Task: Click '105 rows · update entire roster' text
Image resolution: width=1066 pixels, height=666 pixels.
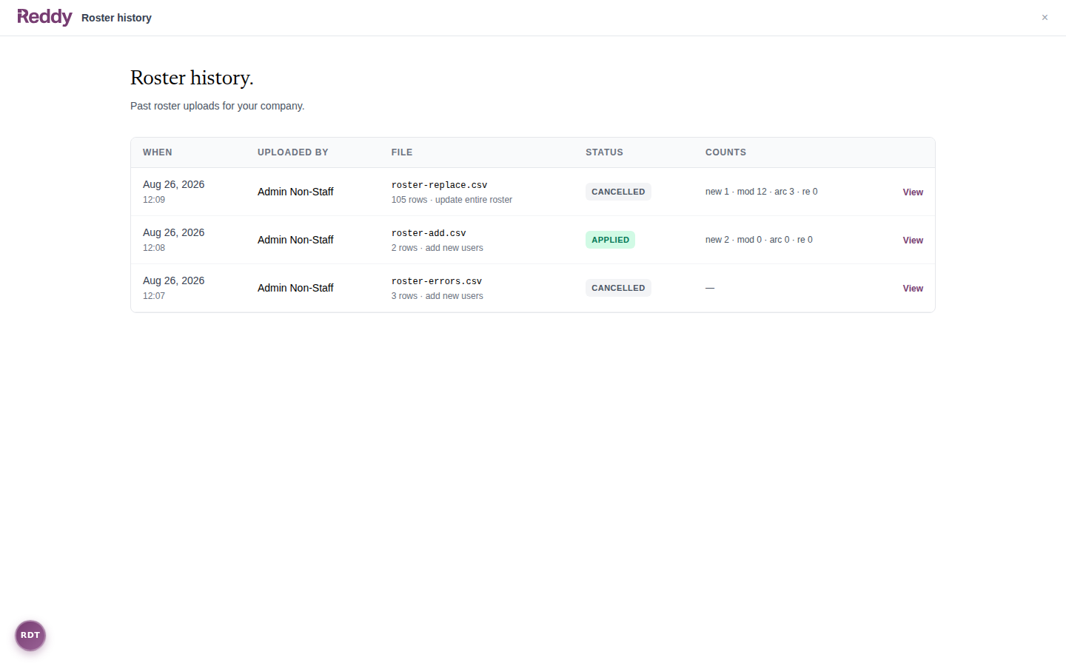Action: 452,200
